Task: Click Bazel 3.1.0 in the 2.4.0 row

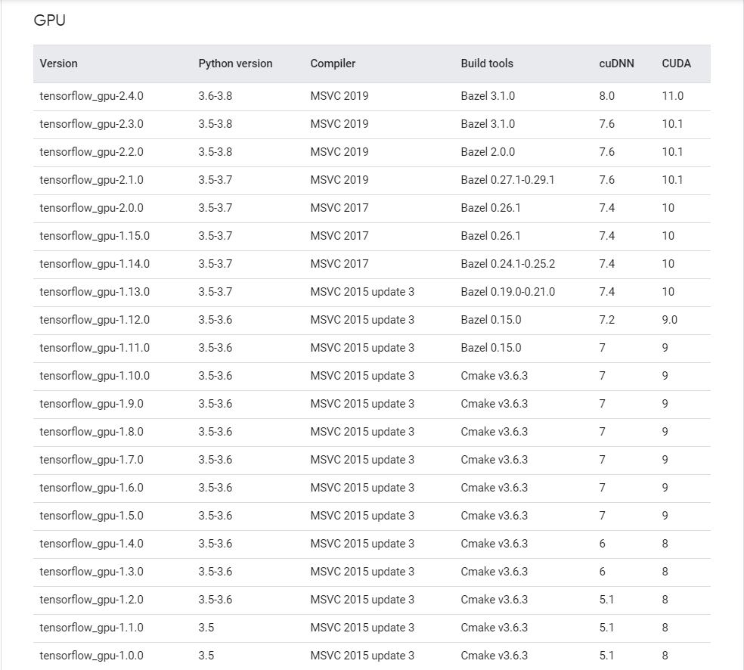Action: 488,96
